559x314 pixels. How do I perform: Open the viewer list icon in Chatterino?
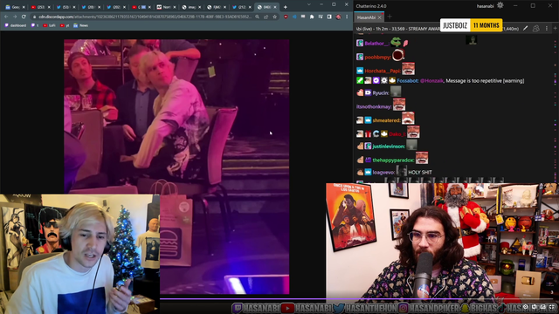coord(535,29)
